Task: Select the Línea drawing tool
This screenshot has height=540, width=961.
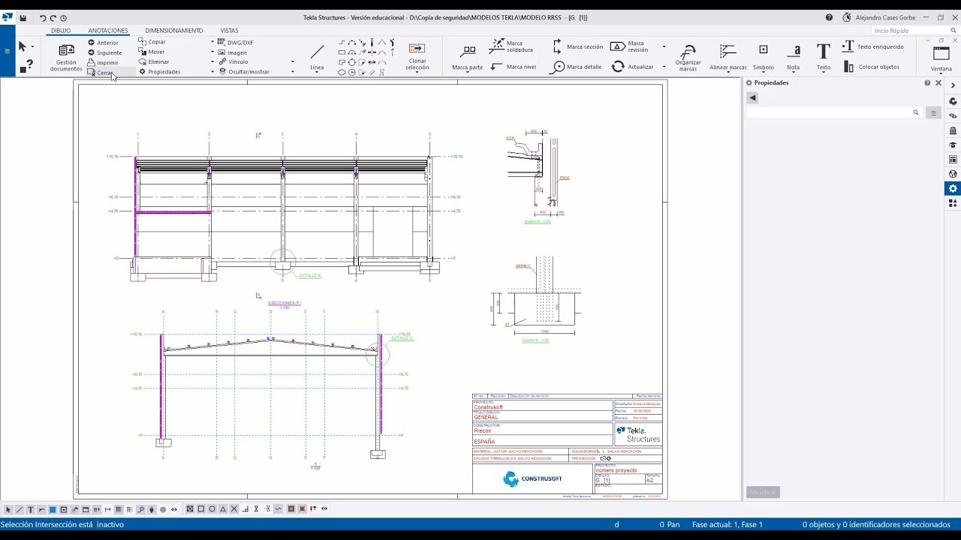Action: pos(317,57)
